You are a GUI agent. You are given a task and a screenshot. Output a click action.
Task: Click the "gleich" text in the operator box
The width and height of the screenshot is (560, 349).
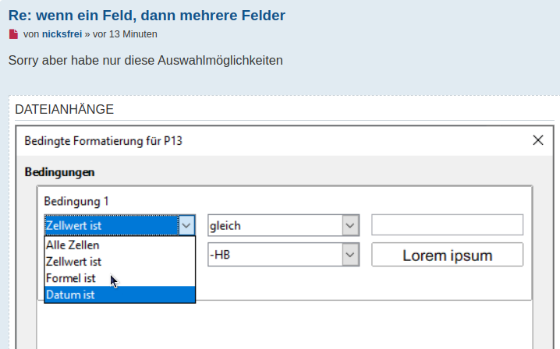(225, 226)
